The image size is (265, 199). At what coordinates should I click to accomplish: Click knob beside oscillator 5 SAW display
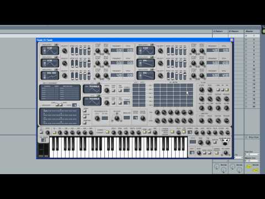(x=160, y=63)
